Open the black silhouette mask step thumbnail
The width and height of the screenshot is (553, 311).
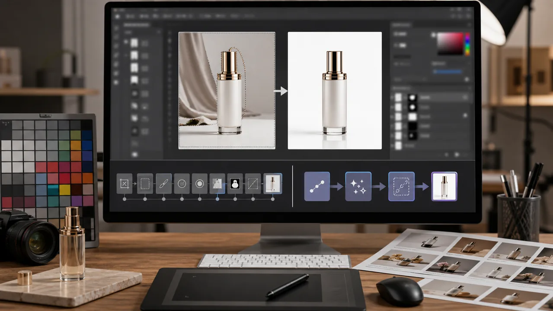click(x=235, y=184)
